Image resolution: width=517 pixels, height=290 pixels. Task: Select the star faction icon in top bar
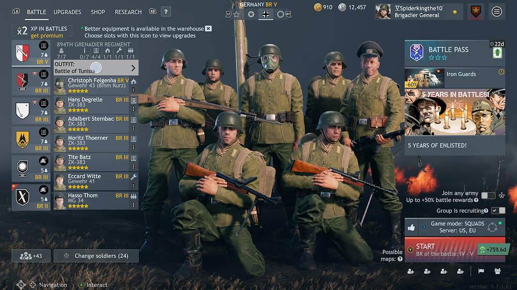(x=236, y=14)
